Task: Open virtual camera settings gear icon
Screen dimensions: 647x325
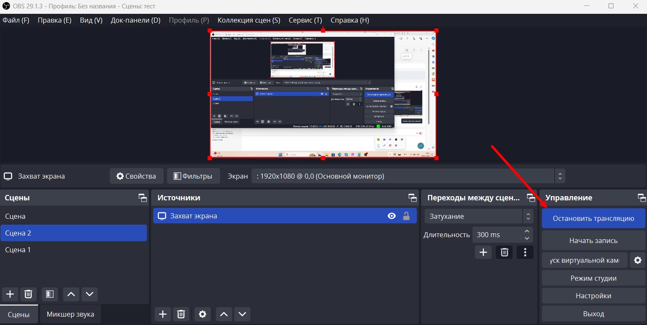Action: tap(638, 260)
